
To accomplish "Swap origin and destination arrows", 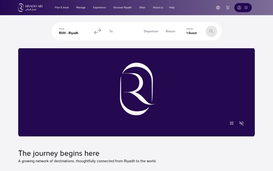I will pyautogui.click(x=98, y=31).
